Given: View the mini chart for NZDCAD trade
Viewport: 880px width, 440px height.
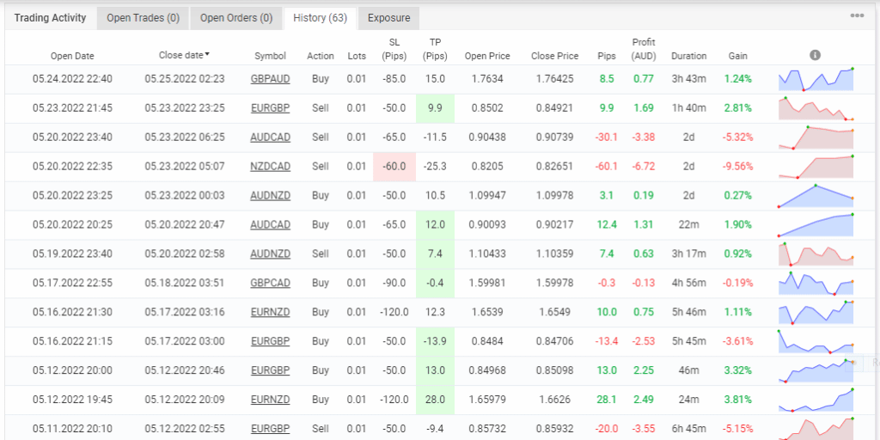Looking at the screenshot, I should click(x=816, y=166).
